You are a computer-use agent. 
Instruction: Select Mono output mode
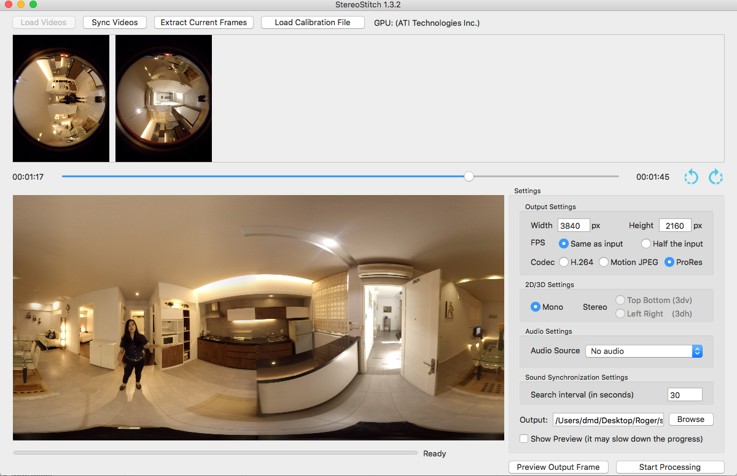[x=536, y=307]
